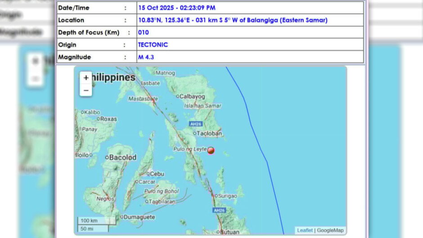Click the earthquake date and time value
The width and height of the screenshot is (423, 238).
[176, 8]
